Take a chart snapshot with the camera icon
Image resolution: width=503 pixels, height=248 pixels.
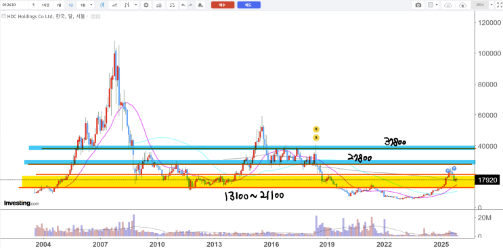coord(418,5)
